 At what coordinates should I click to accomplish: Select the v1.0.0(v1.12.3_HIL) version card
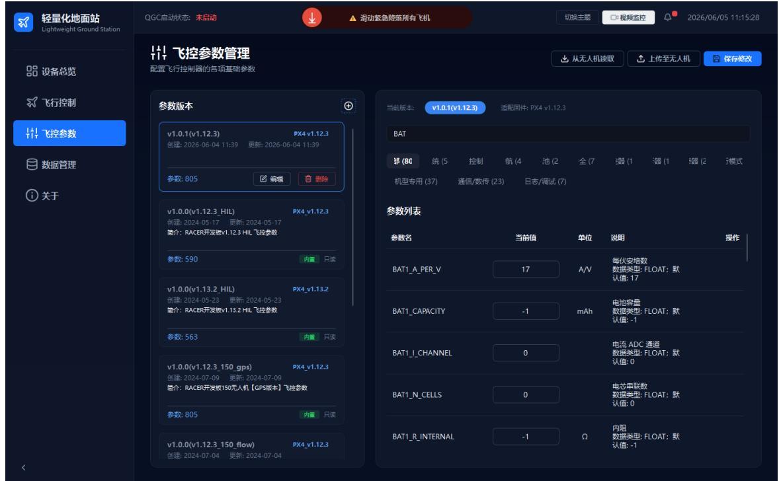(251, 235)
